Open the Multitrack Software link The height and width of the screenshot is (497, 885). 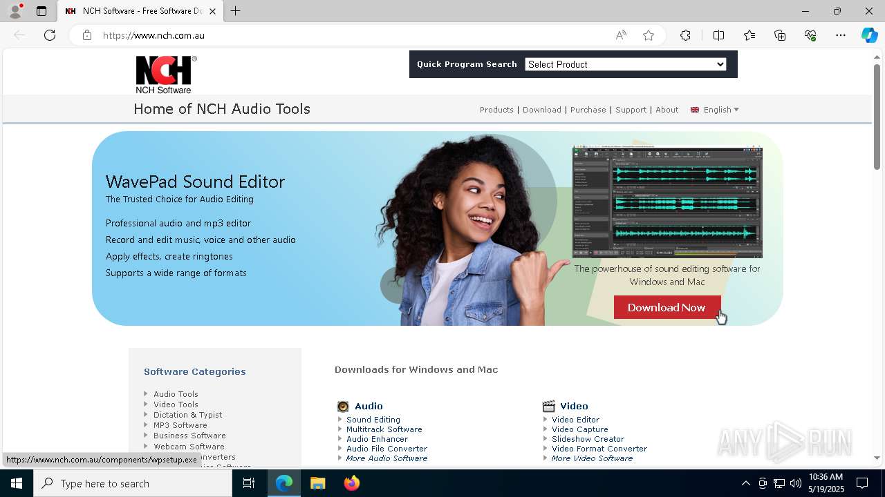[384, 429]
